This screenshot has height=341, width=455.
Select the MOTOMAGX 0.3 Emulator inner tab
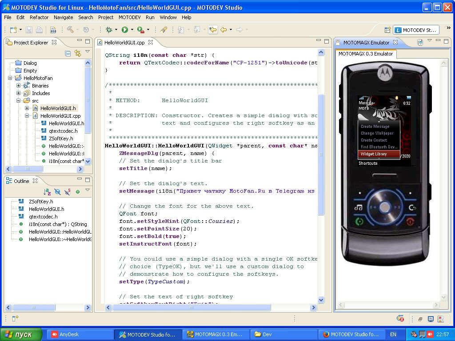366,54
